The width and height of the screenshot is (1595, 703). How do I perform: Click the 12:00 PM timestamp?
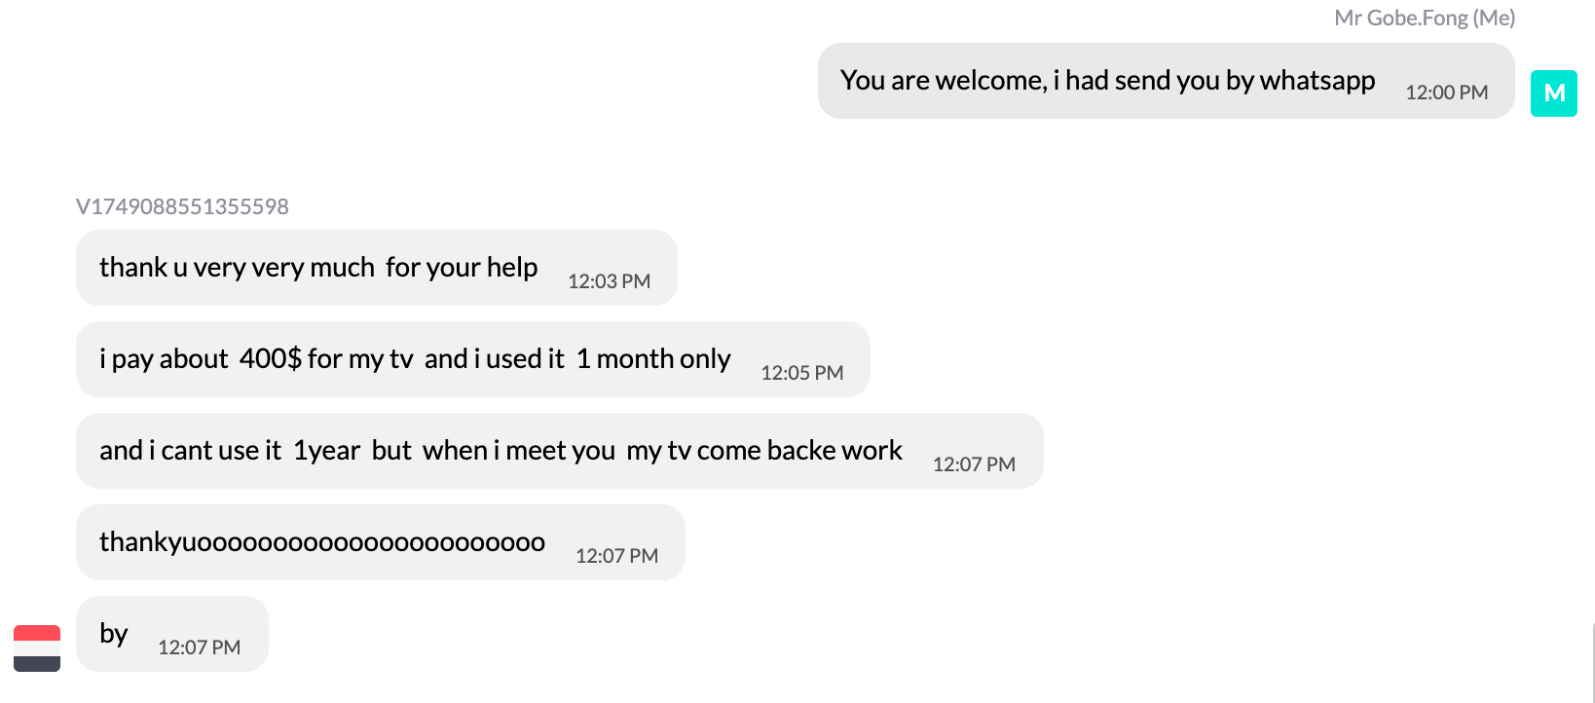[x=1446, y=92]
